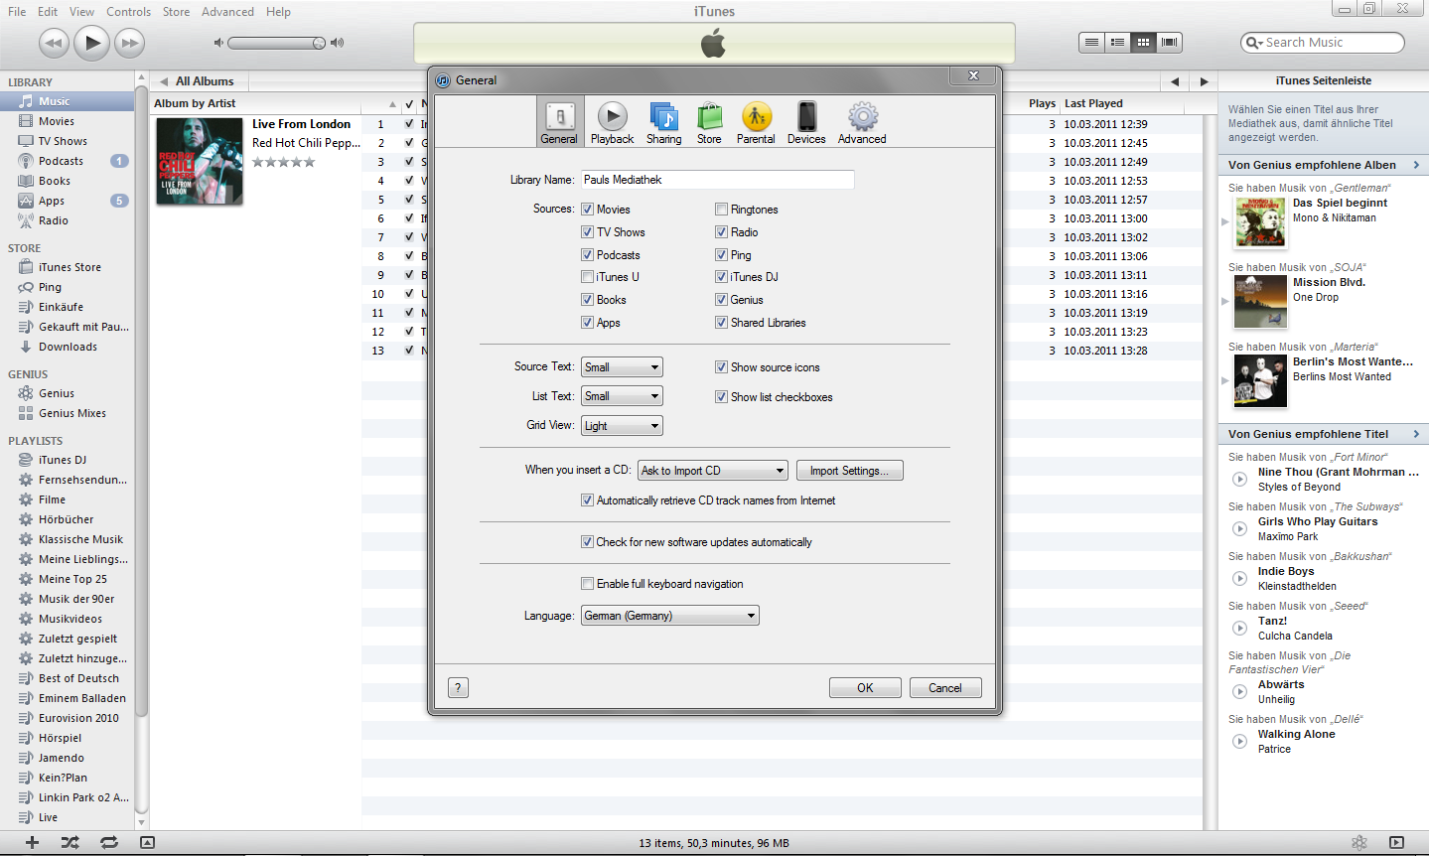Switch to the Cover Flow view

1169,43
